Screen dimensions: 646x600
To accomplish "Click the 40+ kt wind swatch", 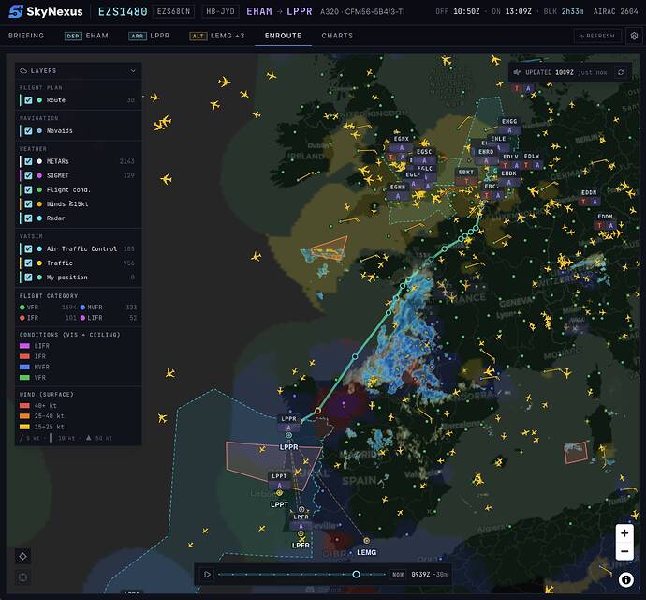I will 24,406.
